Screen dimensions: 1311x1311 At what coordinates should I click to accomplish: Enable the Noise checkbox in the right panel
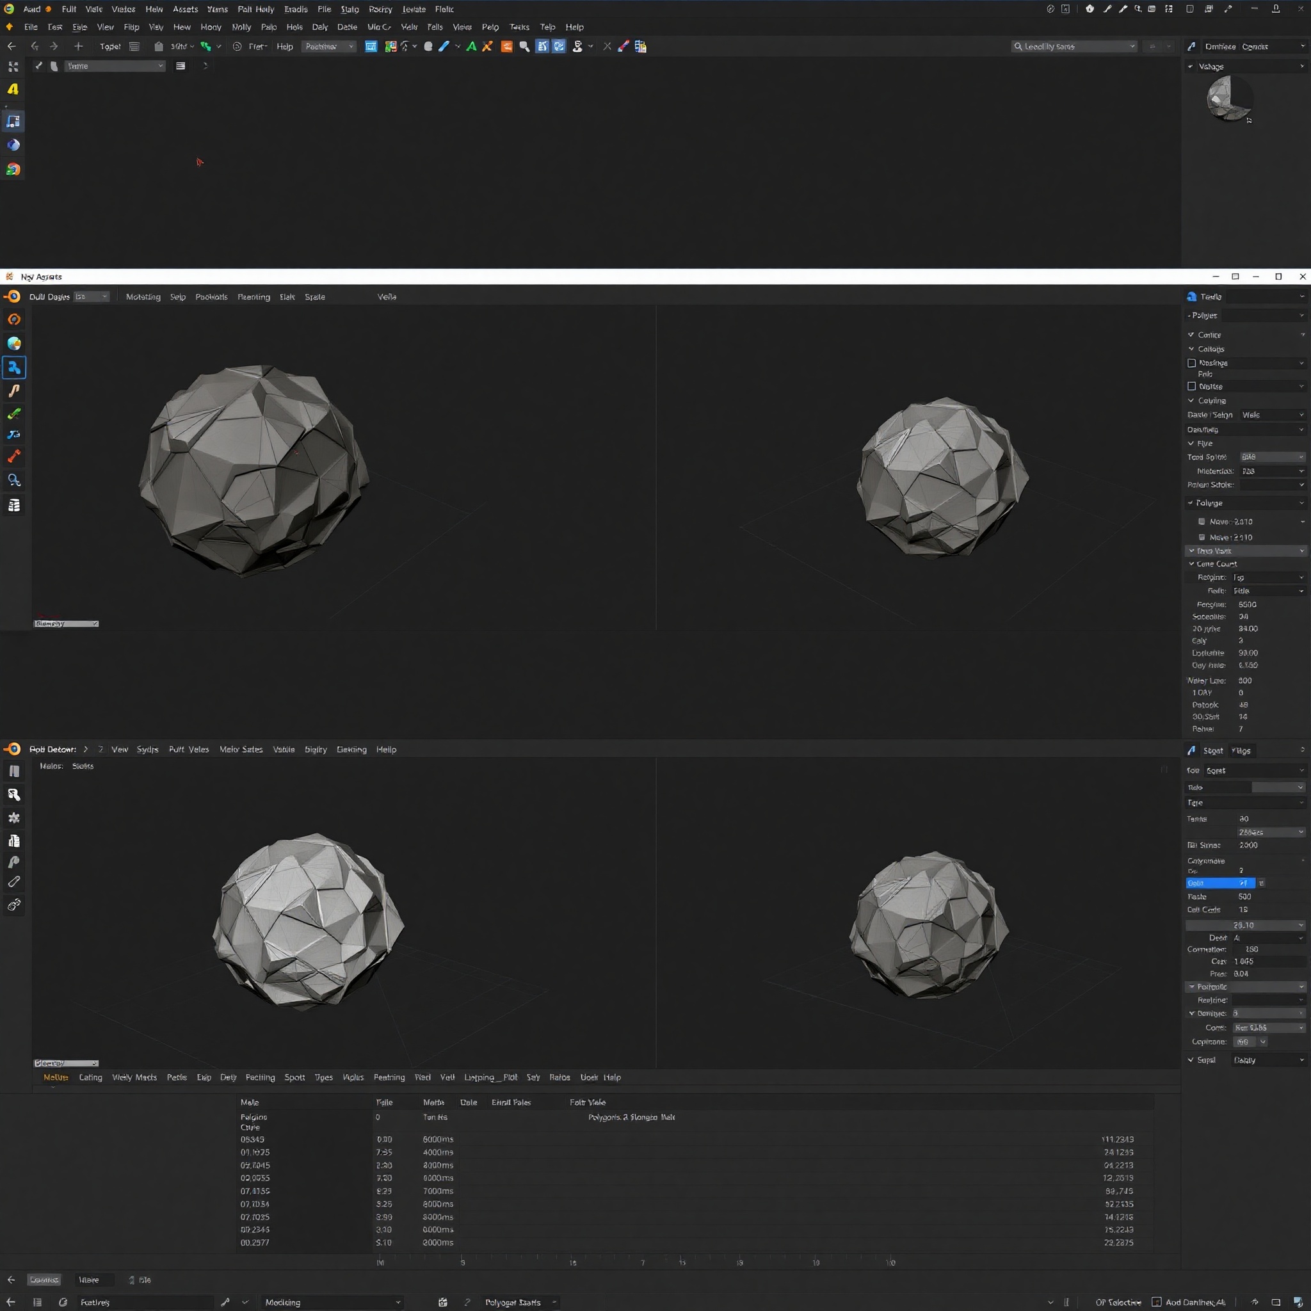[x=1192, y=386]
